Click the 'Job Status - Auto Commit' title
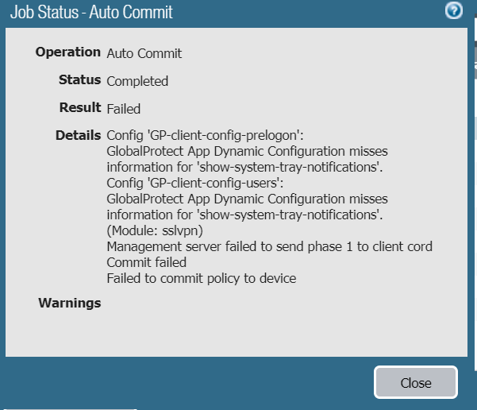The height and width of the screenshot is (410, 477). [x=91, y=13]
